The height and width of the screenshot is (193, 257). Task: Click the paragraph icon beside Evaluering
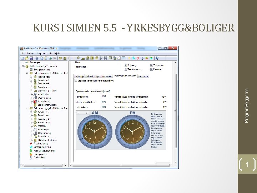pos(31,158)
